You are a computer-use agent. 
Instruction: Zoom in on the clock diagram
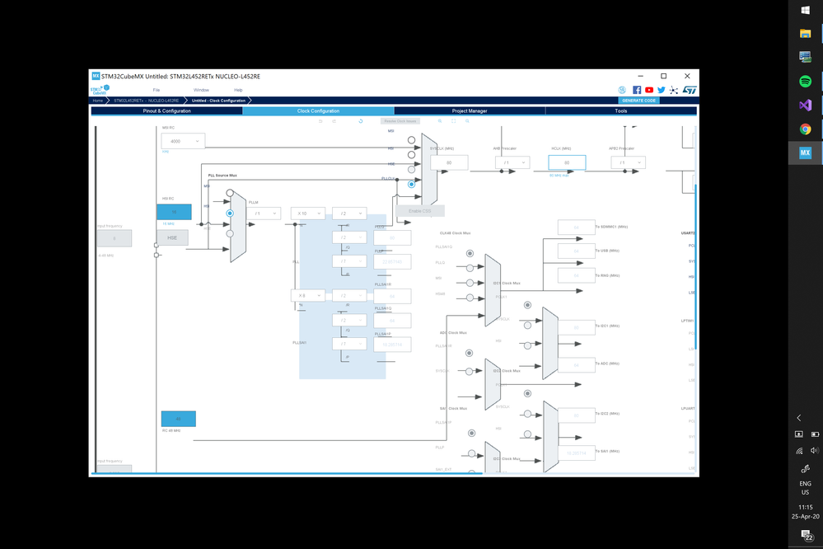point(440,121)
